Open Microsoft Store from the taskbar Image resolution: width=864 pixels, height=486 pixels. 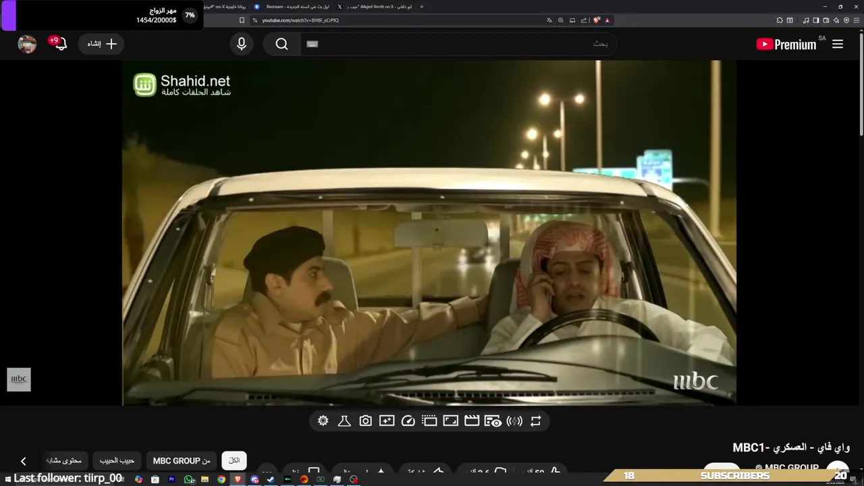(x=155, y=479)
